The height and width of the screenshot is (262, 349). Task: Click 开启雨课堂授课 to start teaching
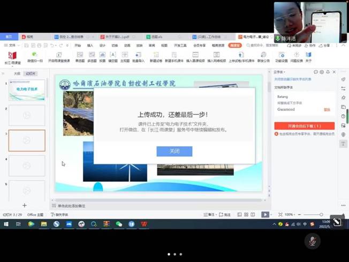pyautogui.click(x=59, y=57)
